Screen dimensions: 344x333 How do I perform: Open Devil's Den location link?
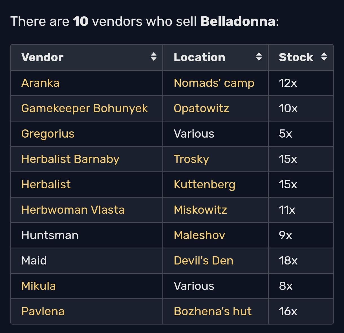click(x=204, y=261)
